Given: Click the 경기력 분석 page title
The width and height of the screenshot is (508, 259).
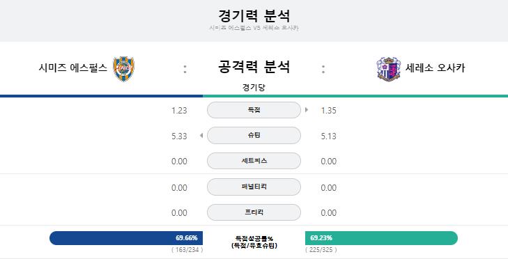Looking at the screenshot, I should coord(254,15).
